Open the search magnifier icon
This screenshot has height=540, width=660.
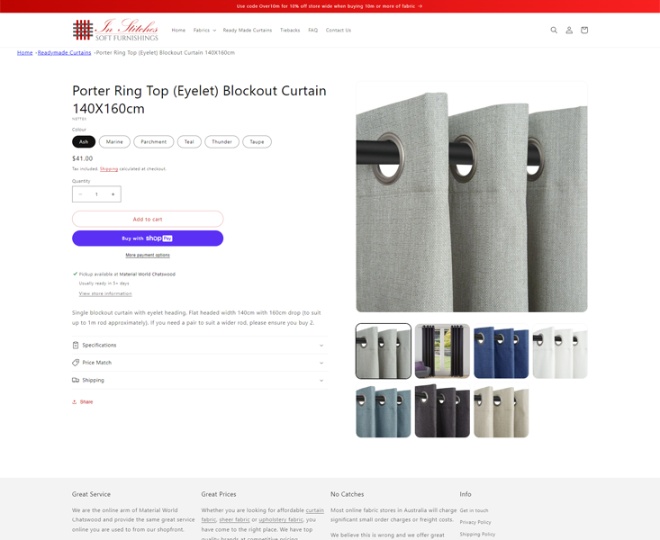click(x=554, y=30)
